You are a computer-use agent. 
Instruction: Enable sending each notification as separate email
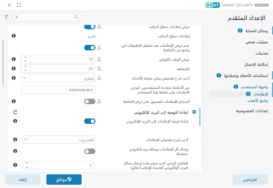pos(89,151)
